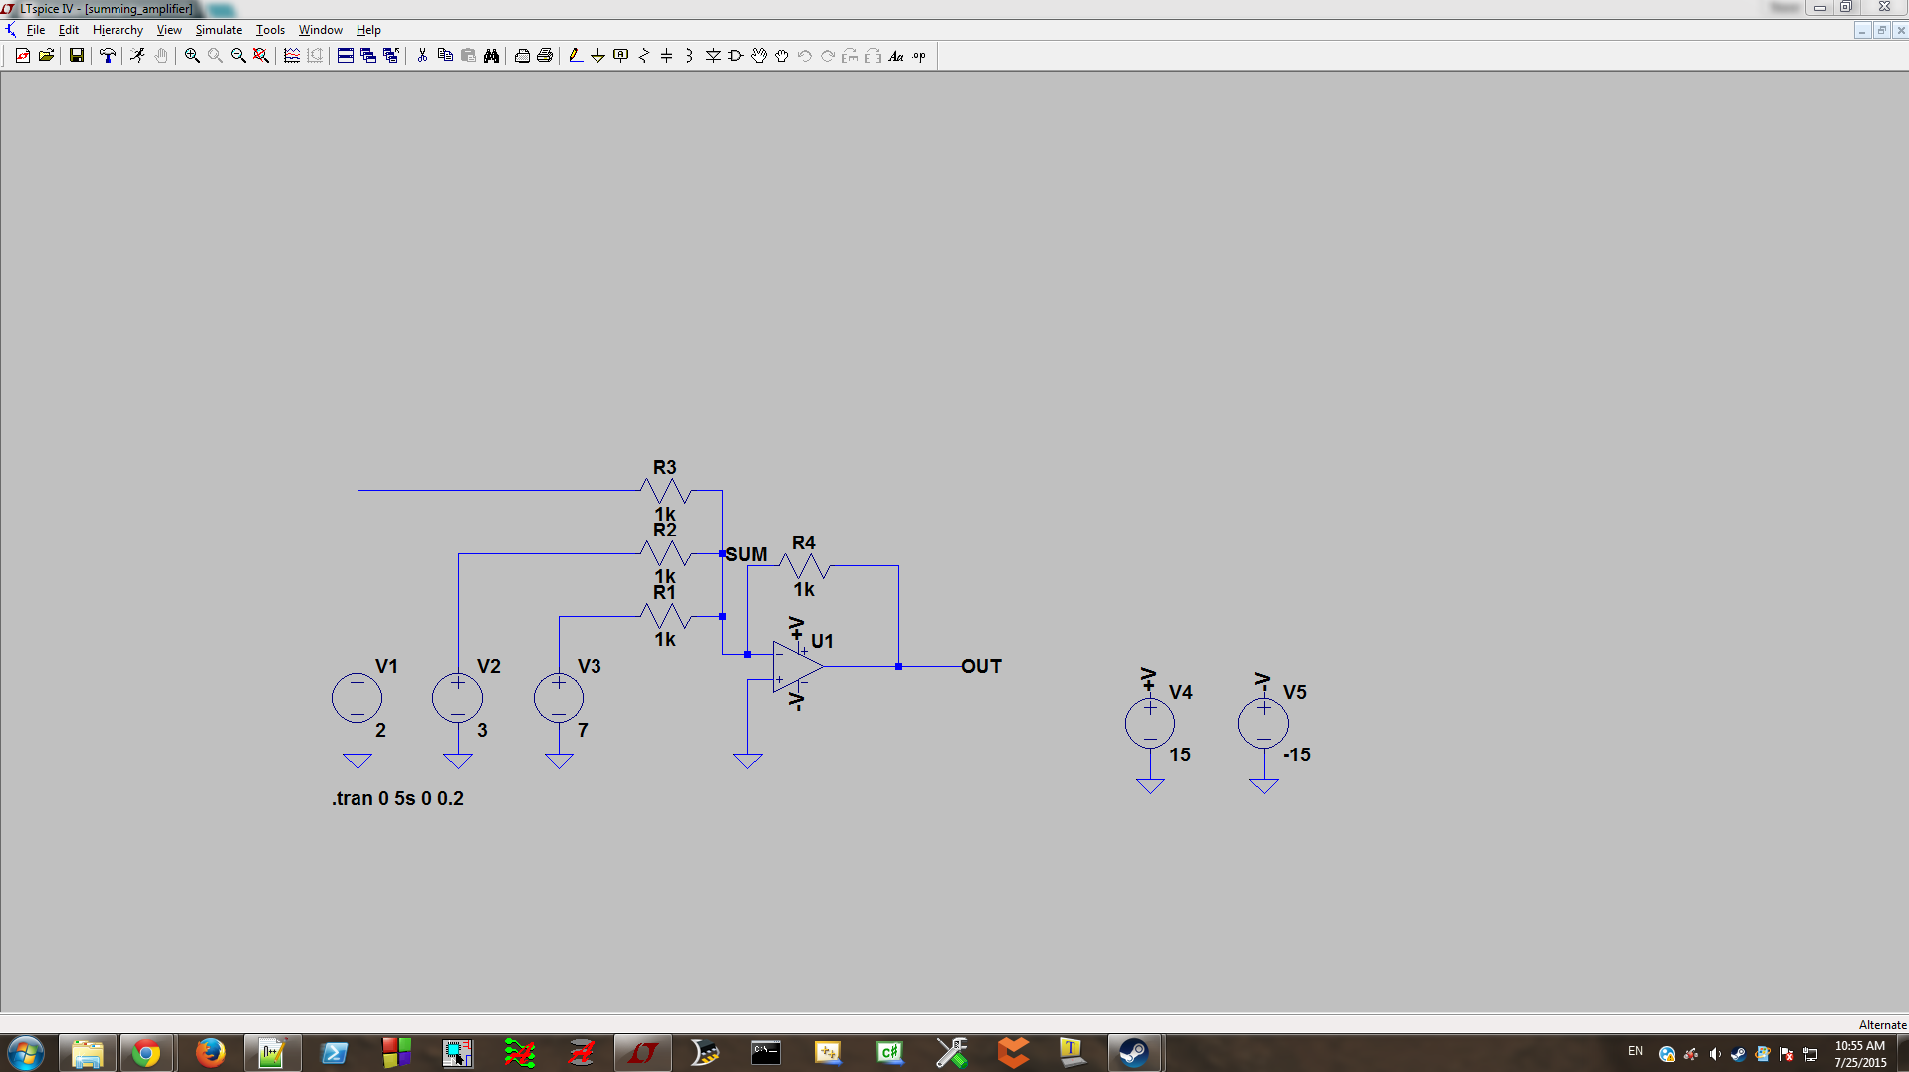
Task: Select the Move tool
Action: (758, 56)
